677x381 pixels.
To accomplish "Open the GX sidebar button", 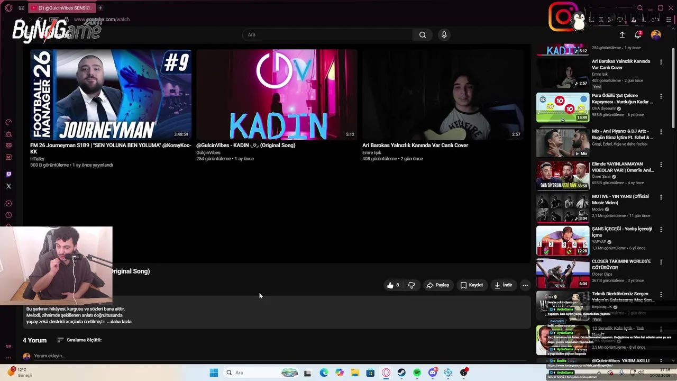I will coord(8,346).
